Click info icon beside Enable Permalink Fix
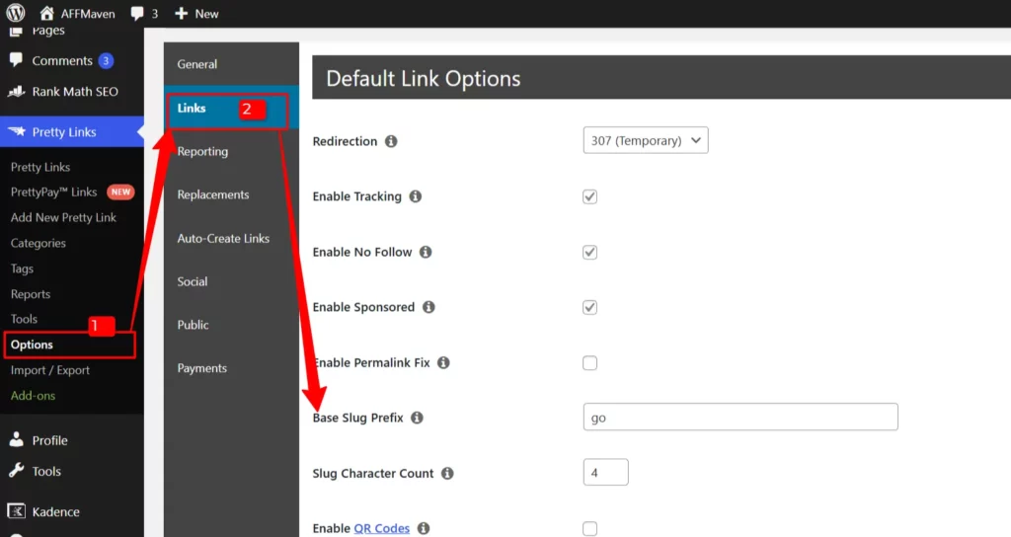 pyautogui.click(x=443, y=362)
